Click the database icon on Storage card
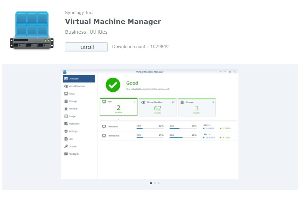Viewport: 301px width, 200px height. (182, 102)
